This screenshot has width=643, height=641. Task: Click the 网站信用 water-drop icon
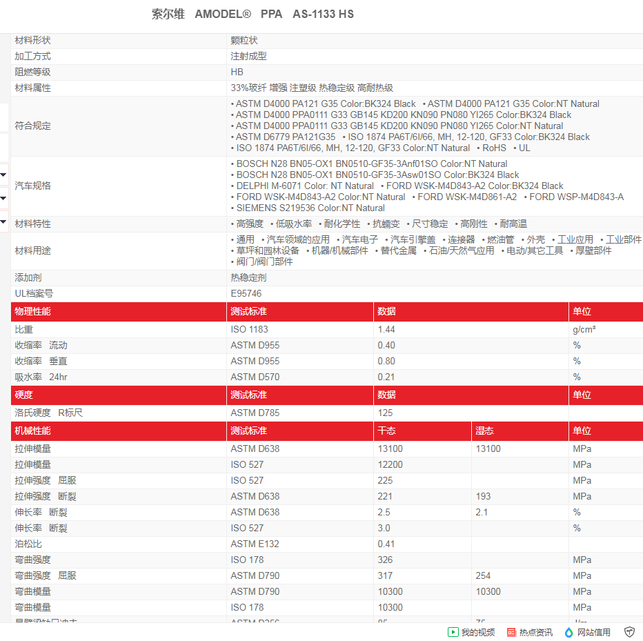(568, 632)
